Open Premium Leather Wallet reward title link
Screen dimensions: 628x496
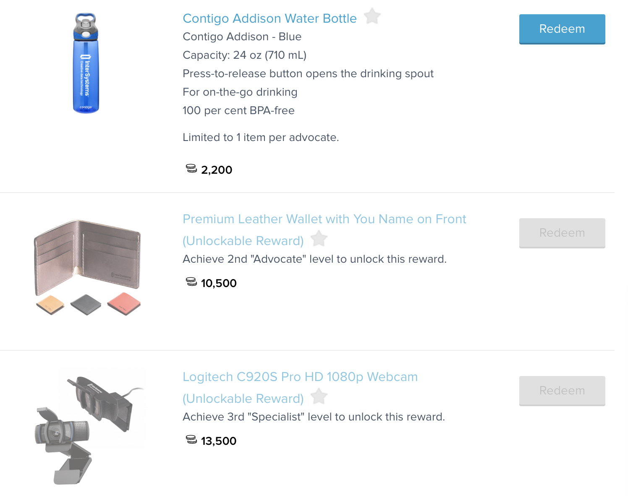(x=324, y=219)
